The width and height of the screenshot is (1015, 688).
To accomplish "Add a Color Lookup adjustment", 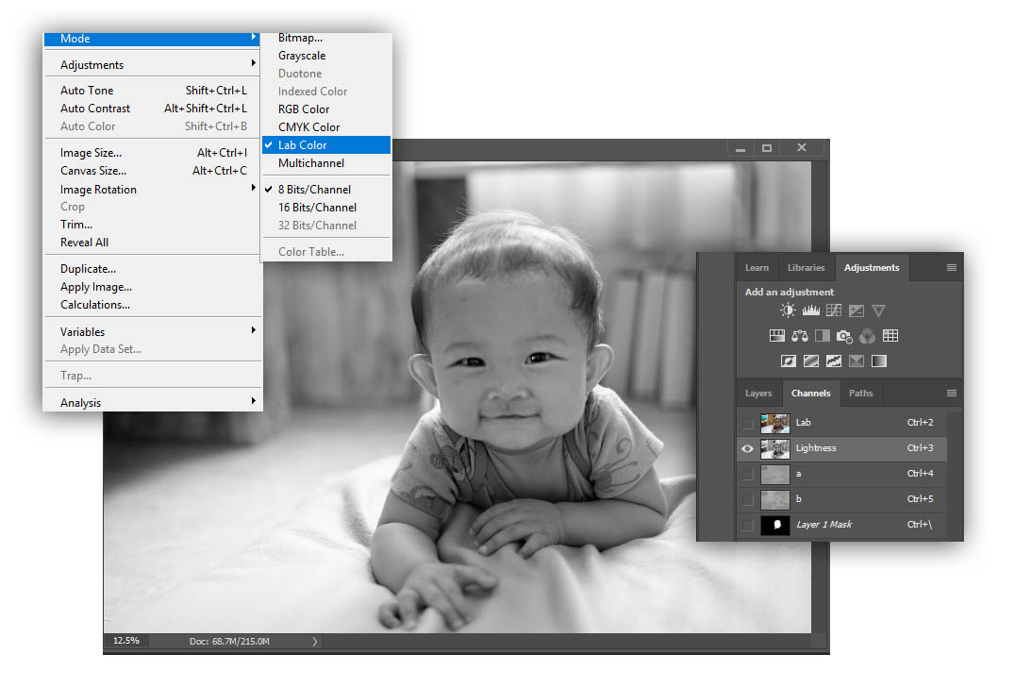I will 890,336.
